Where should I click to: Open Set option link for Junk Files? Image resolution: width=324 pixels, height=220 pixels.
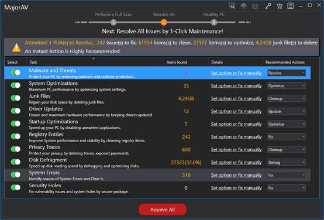pyautogui.click(x=236, y=98)
